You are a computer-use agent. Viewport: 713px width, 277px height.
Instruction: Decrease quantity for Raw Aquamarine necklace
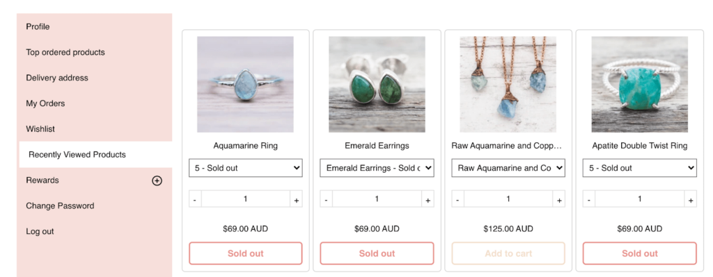[458, 199]
